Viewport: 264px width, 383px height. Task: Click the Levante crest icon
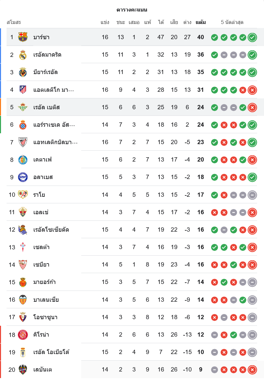click(x=23, y=370)
